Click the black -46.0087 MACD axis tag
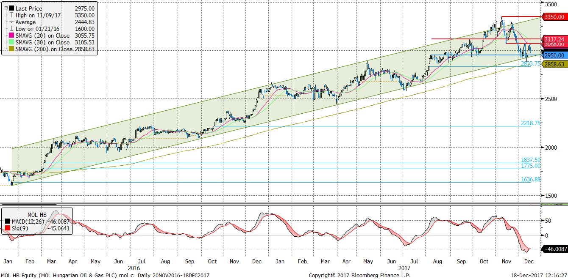 (x=554, y=249)
